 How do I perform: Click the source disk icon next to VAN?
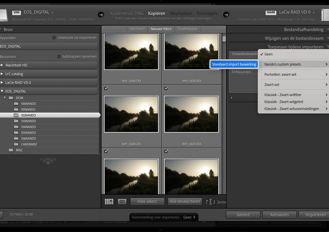[4, 15]
